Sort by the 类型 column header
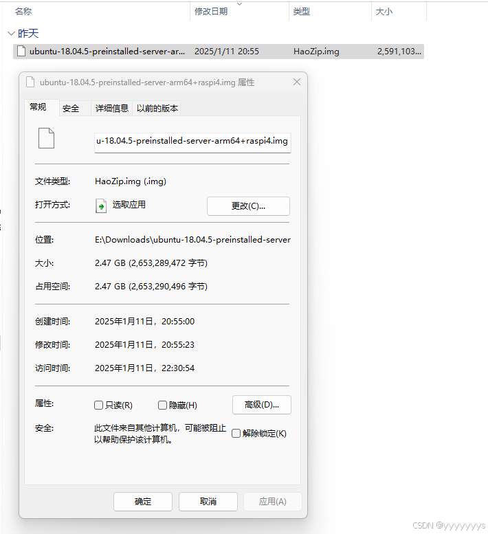 pyautogui.click(x=302, y=12)
